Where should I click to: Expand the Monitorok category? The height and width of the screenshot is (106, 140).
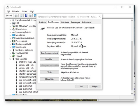pos(10,35)
